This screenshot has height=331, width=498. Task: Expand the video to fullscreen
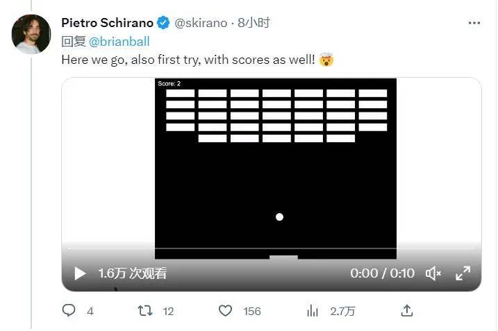coord(463,273)
